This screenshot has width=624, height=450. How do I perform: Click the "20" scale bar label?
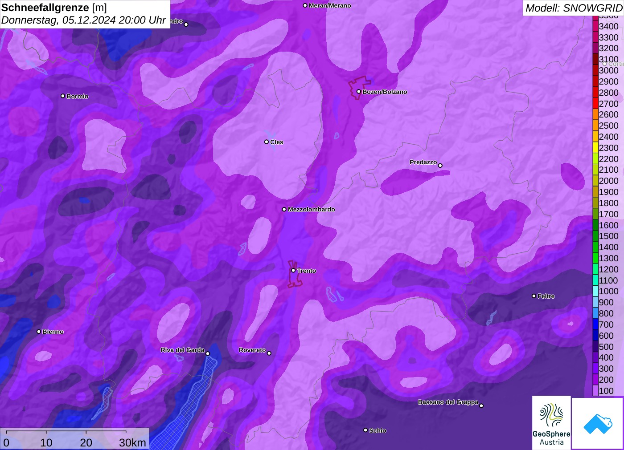[86, 442]
